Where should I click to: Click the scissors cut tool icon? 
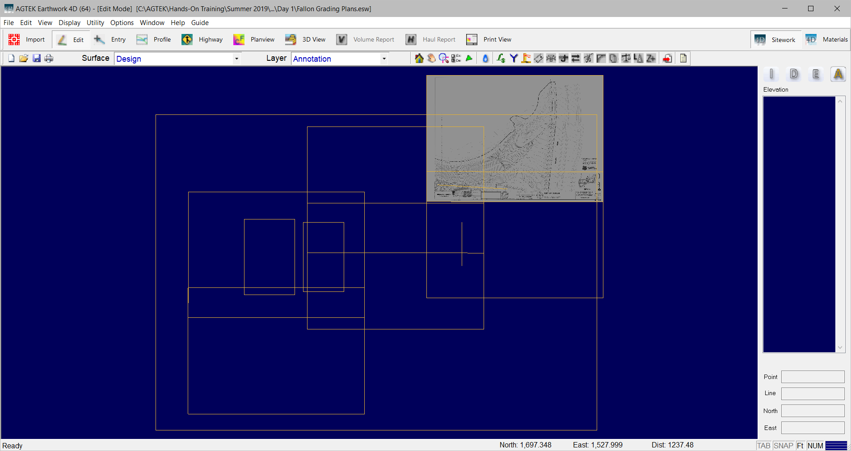pyautogui.click(x=588, y=59)
